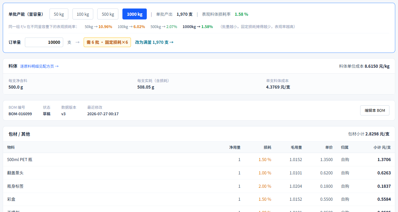Image resolution: width=398 pixels, height=212 pixels.
Task: Click the subtotal 1.3706 for 500ml PET 瓶
Action: (x=384, y=160)
